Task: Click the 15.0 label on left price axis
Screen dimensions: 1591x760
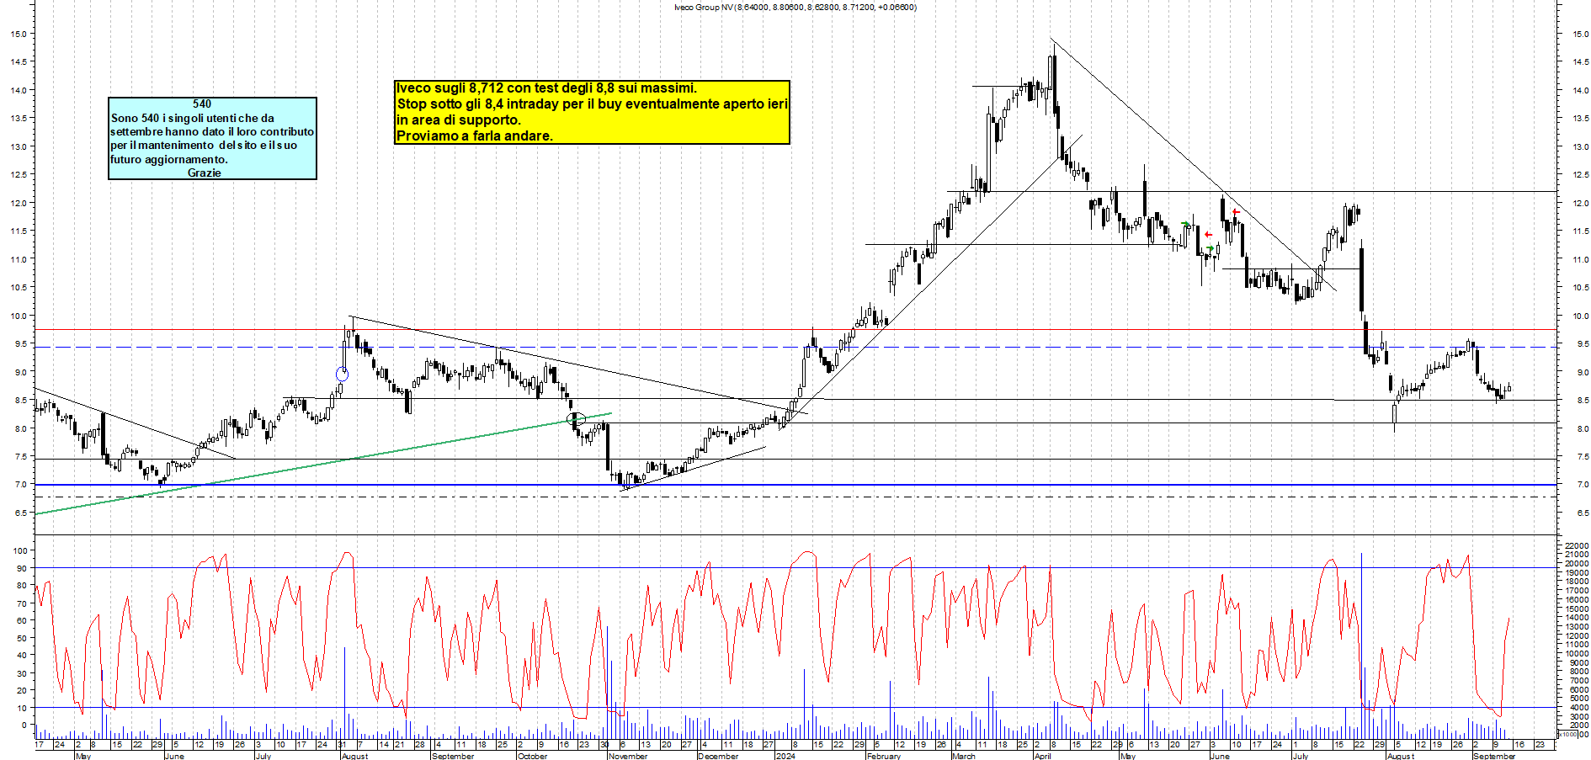Action: point(18,34)
